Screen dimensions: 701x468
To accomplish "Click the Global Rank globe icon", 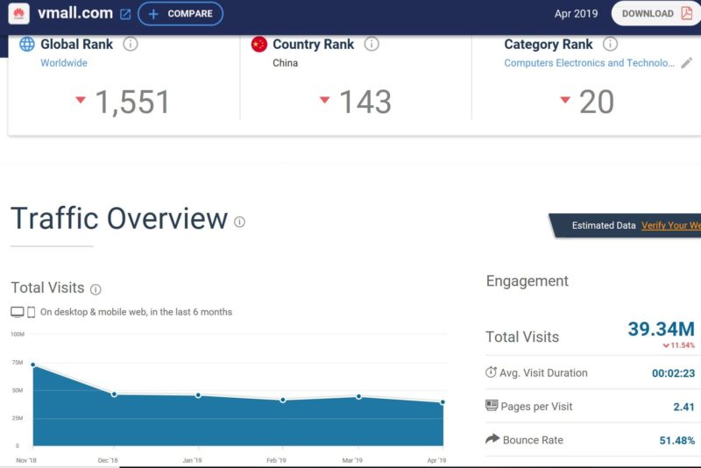I will 27,44.
